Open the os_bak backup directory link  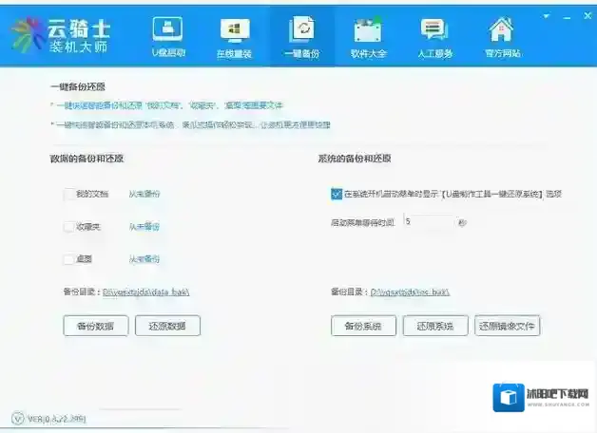(x=410, y=292)
